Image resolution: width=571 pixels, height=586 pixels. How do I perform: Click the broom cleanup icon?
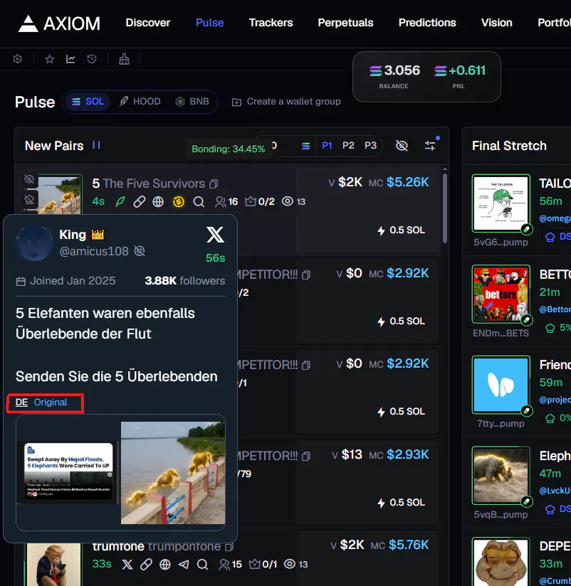(x=124, y=59)
